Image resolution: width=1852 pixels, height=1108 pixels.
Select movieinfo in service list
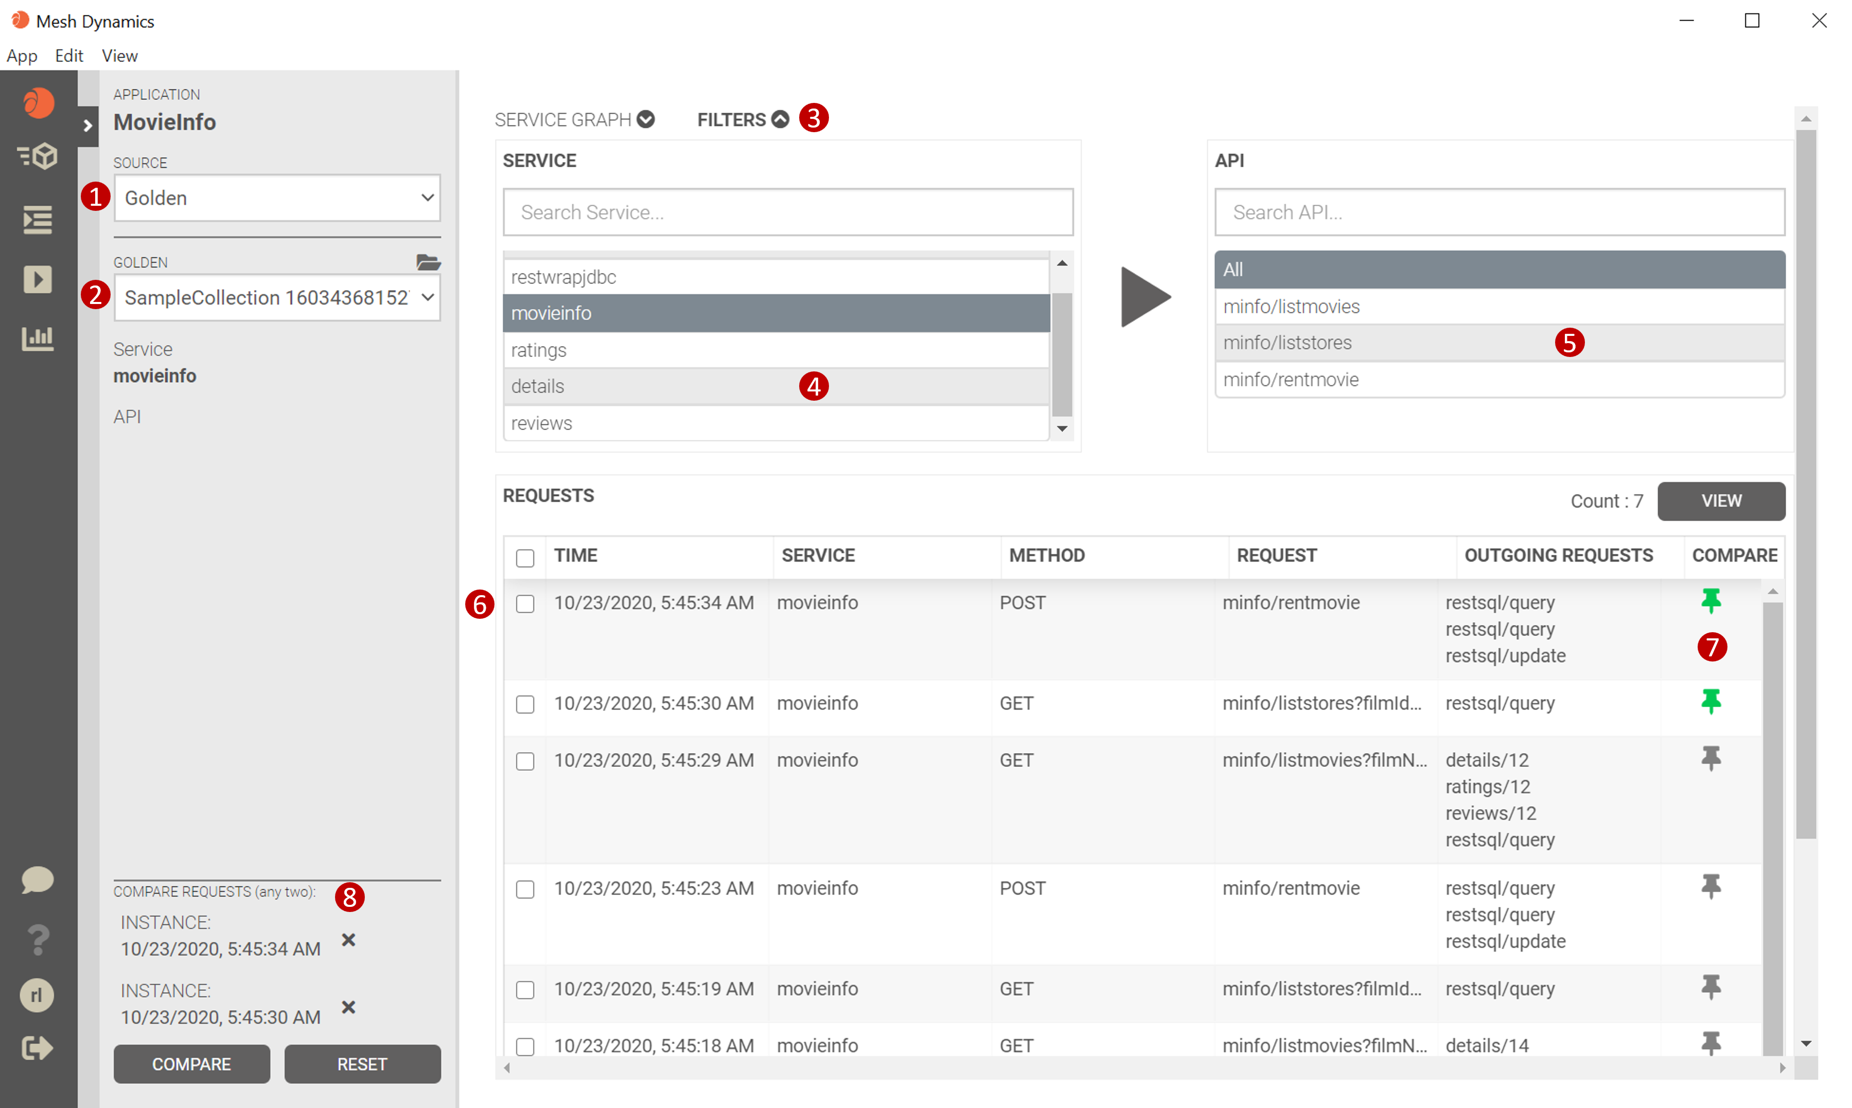[777, 313]
